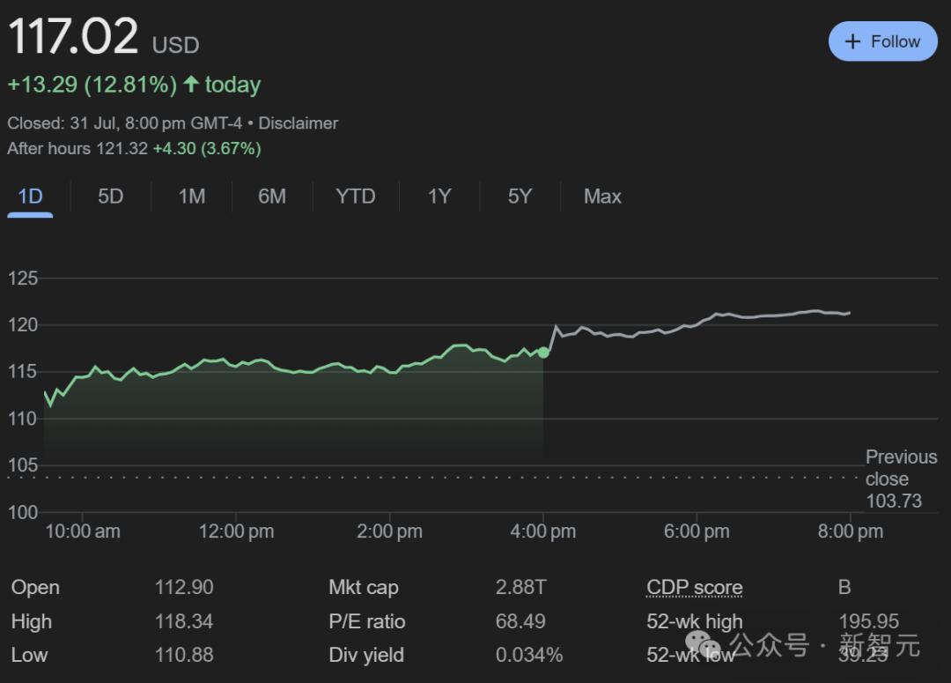Screen dimensions: 951x683
Task: Click the green closing price dot on chart
Action: [543, 353]
